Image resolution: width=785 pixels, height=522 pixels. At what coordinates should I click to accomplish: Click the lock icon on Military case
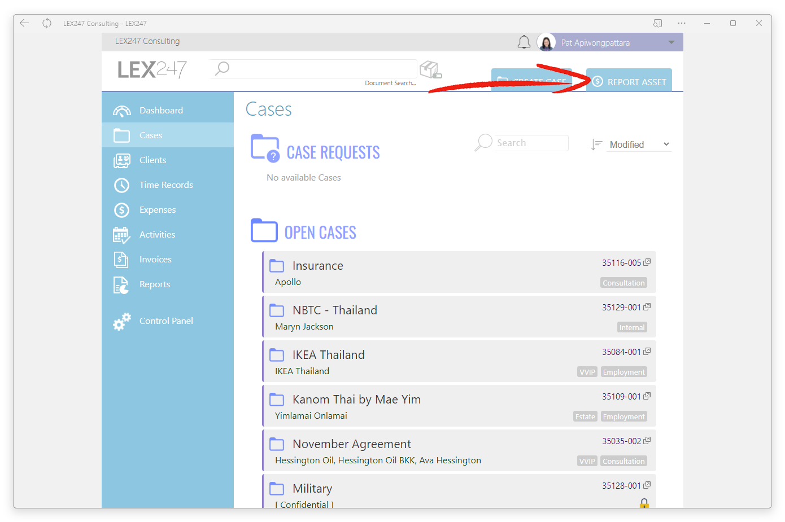point(644,503)
